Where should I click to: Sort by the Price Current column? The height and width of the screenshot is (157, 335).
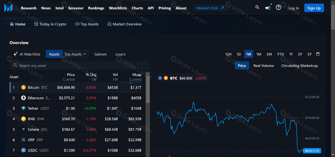coord(69,77)
